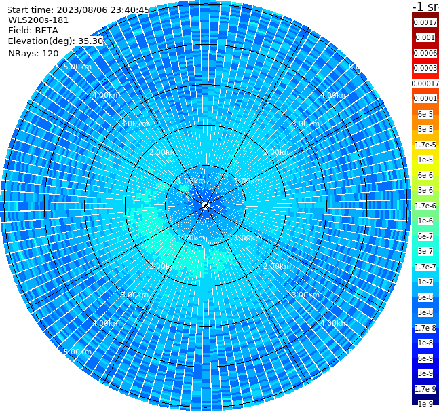
Task: Select the '6e-9' colorbar label
Action: click(x=425, y=358)
